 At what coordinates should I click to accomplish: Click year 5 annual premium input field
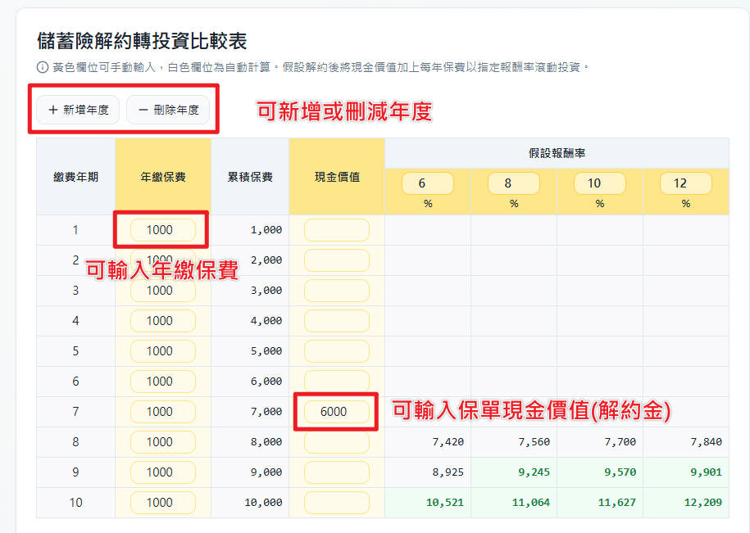[x=162, y=351]
